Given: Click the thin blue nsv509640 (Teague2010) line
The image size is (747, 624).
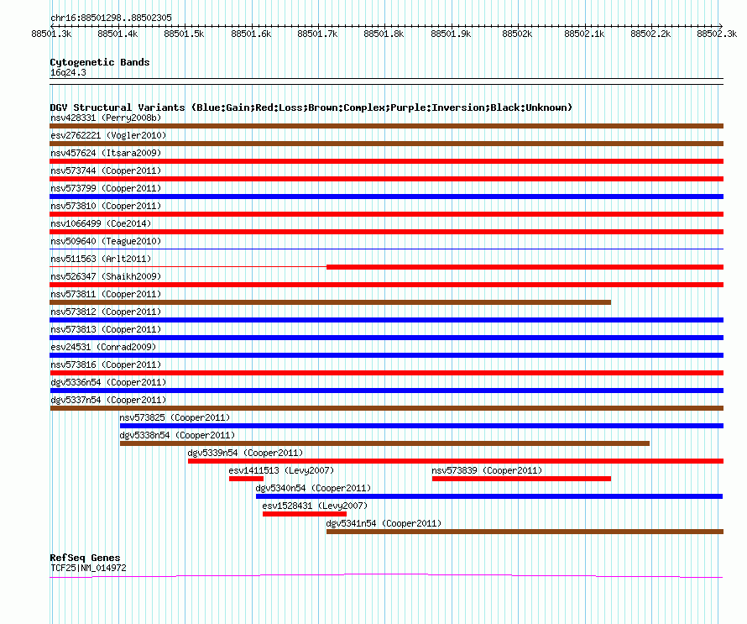Looking at the screenshot, I should coord(386,249).
